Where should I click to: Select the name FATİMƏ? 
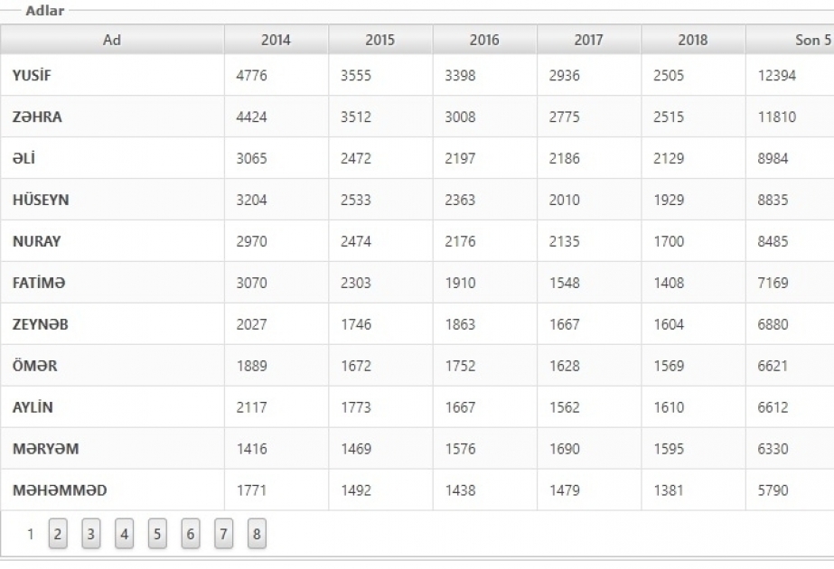tap(39, 283)
